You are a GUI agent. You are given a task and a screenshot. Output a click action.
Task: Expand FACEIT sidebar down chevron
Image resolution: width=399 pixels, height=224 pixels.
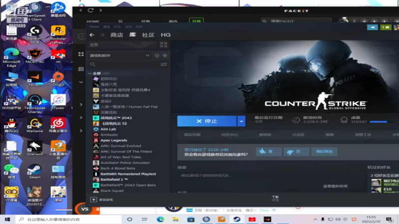(x=81, y=82)
